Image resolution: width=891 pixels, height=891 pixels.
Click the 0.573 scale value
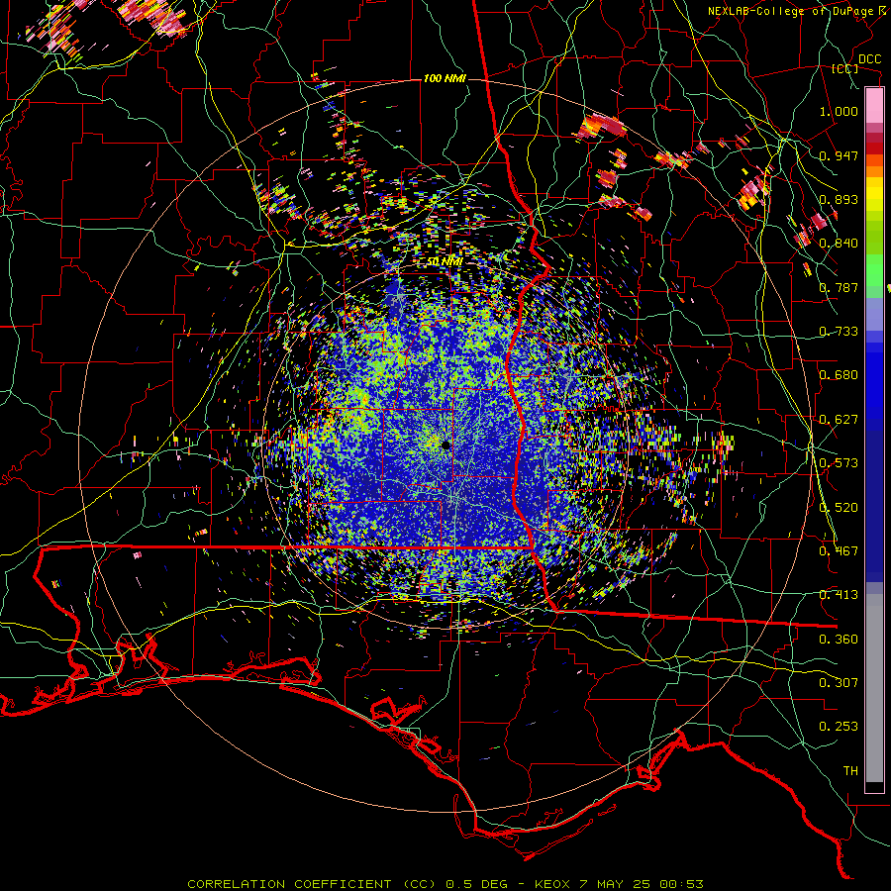click(x=839, y=463)
